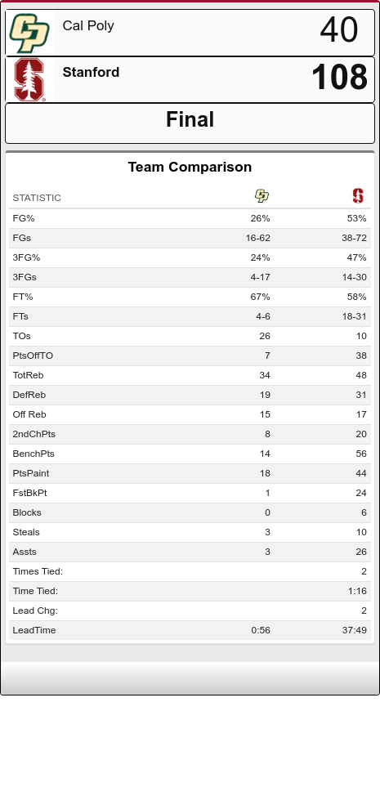Select the FstBkPt statistic row
This screenshot has width=380, height=805.
pyautogui.click(x=190, y=493)
